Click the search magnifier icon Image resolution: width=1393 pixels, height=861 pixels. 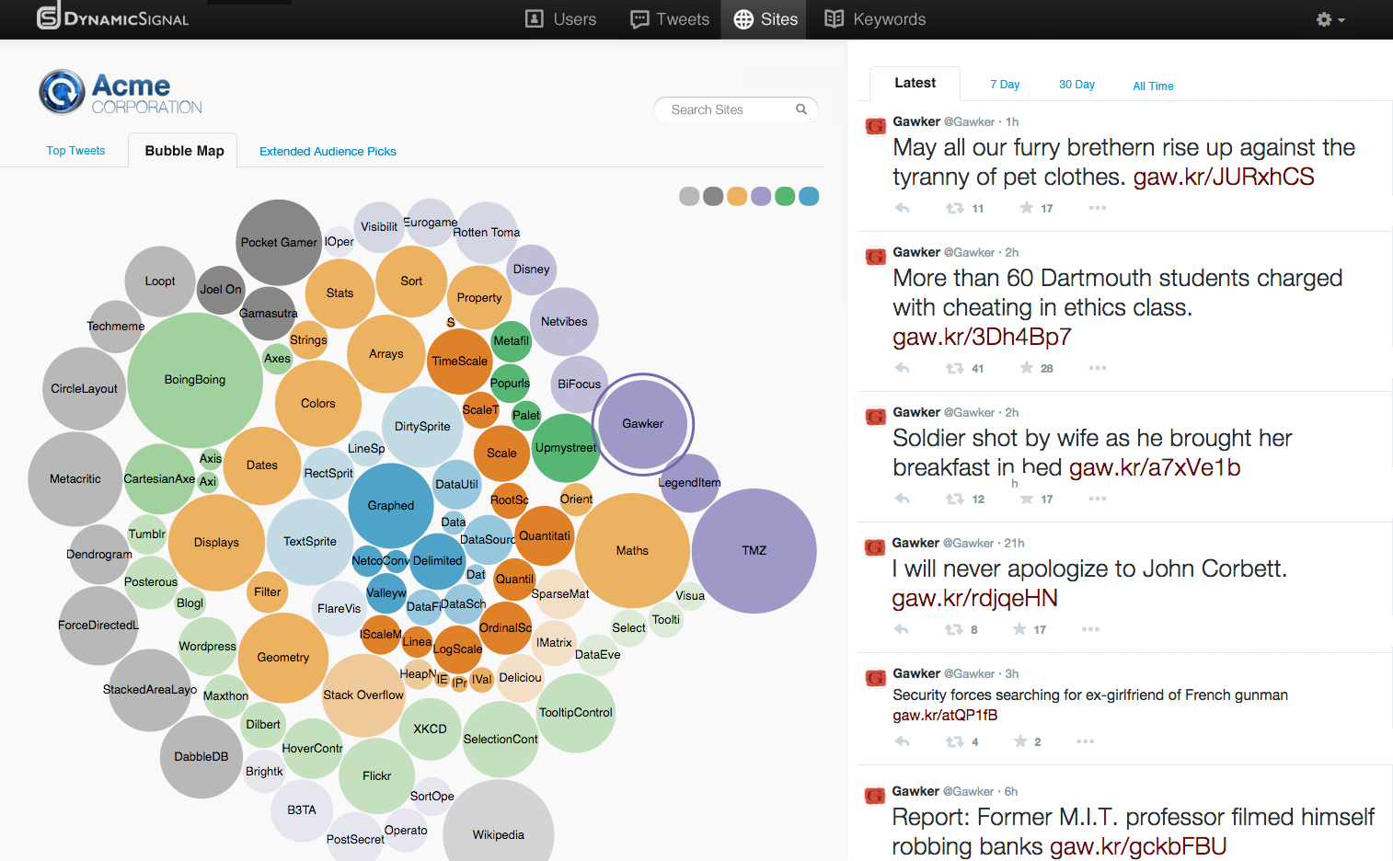tap(801, 109)
